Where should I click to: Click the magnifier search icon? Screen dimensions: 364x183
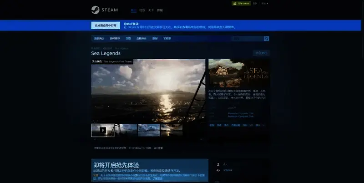[x=267, y=39]
